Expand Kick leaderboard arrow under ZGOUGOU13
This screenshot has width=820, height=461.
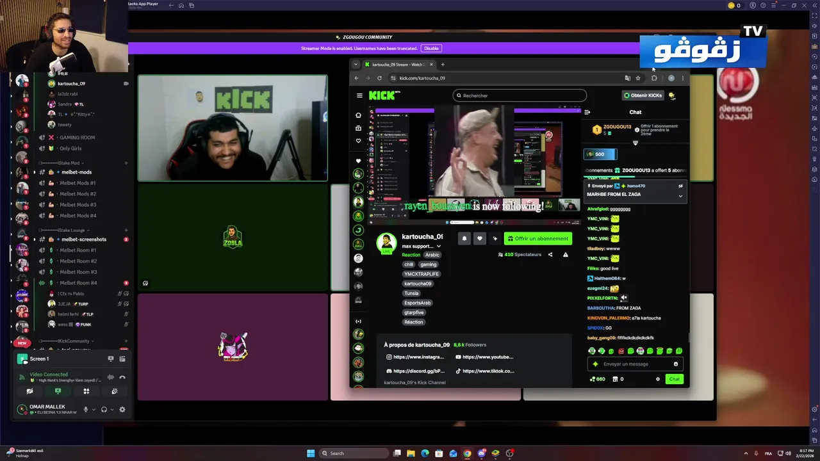(x=635, y=143)
